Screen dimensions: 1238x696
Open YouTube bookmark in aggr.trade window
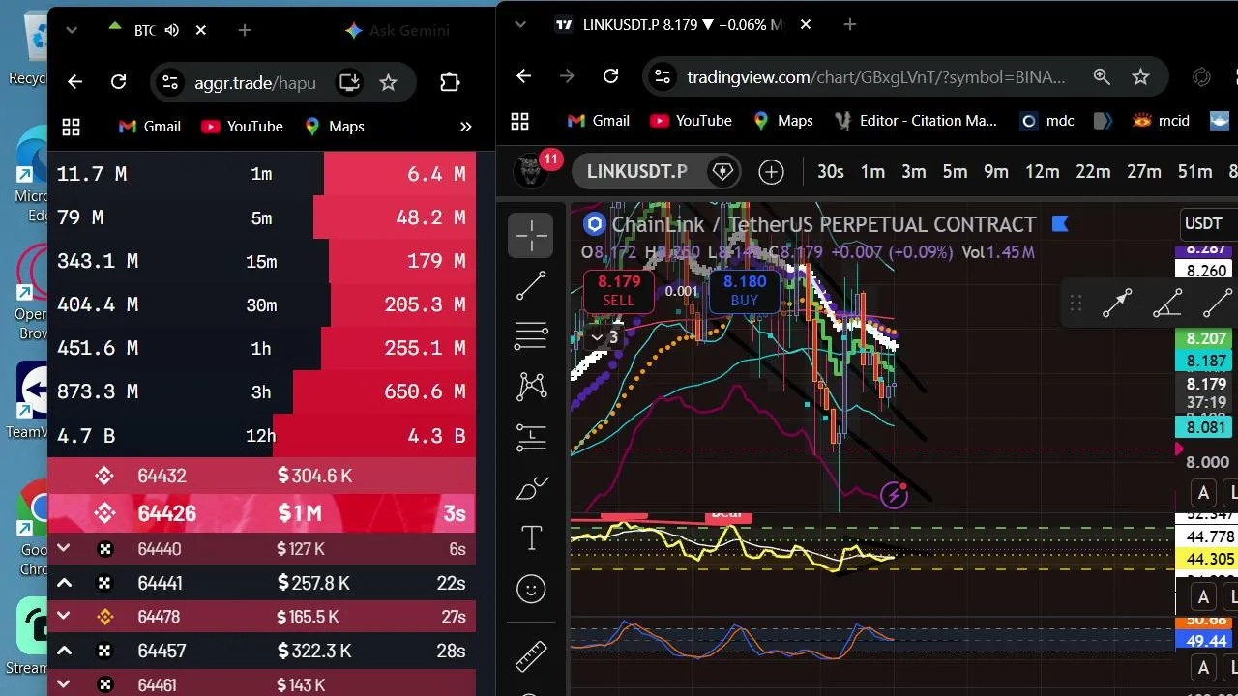[x=242, y=127]
